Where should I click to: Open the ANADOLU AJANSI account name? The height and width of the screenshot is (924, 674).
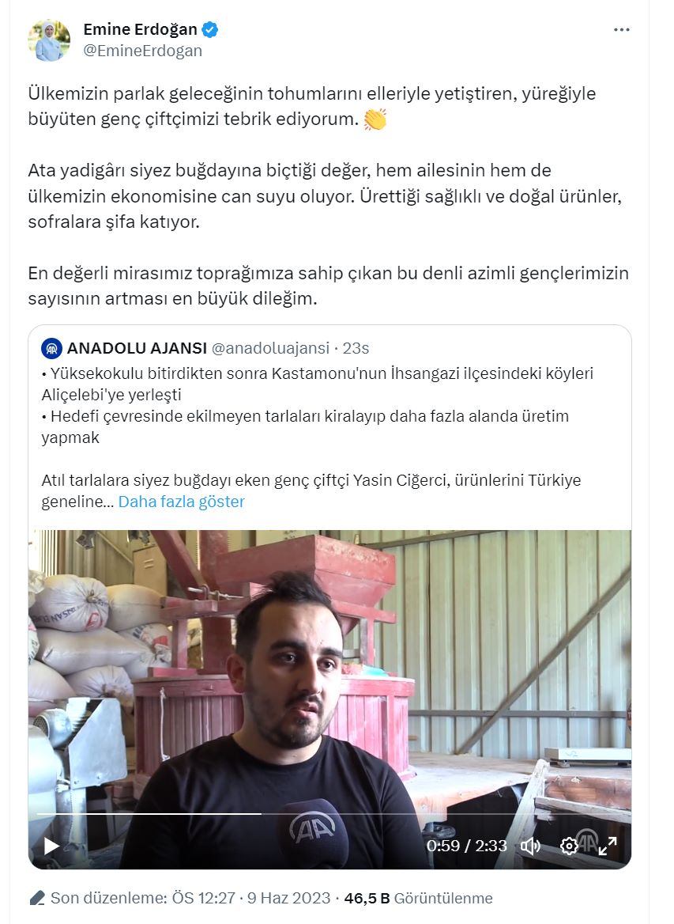point(137,348)
